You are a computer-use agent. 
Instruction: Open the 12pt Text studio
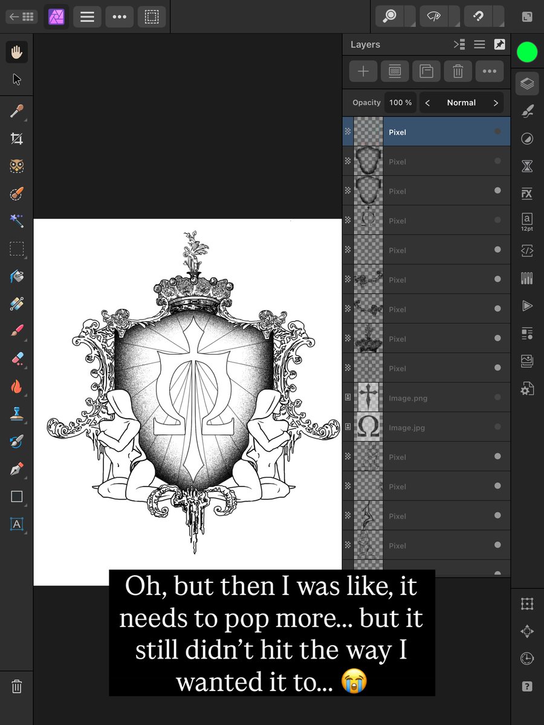[x=527, y=222]
